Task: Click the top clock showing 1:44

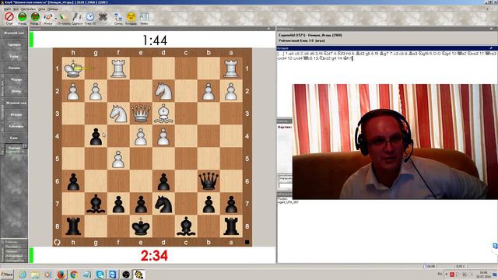Action: 155,40
